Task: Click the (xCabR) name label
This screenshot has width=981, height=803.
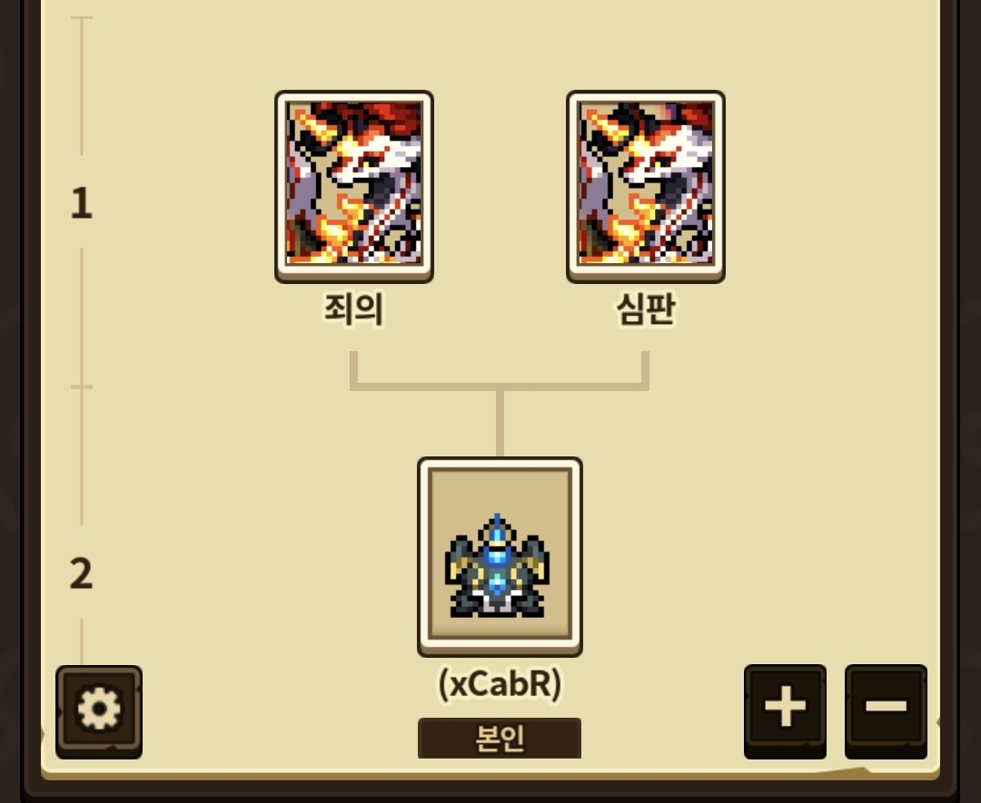Action: [500, 684]
